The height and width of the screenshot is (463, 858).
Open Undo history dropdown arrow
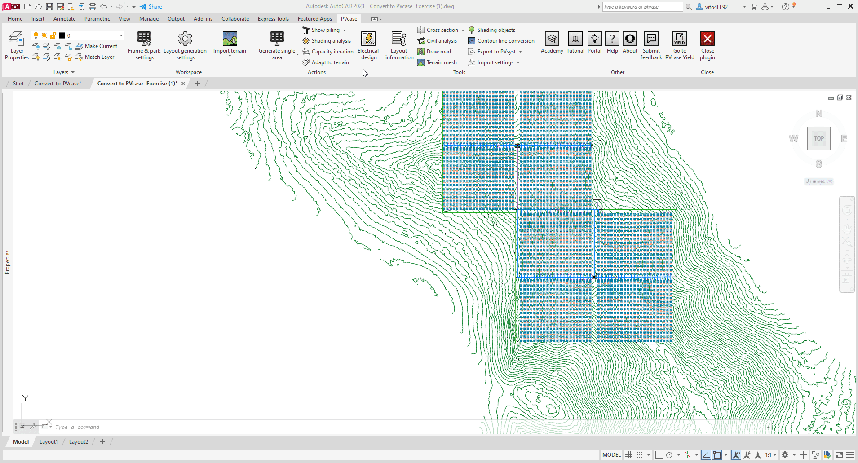[x=111, y=7]
